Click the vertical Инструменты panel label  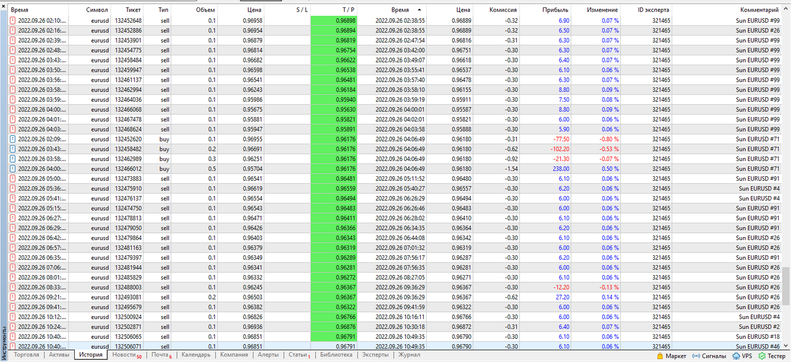pyautogui.click(x=4, y=342)
